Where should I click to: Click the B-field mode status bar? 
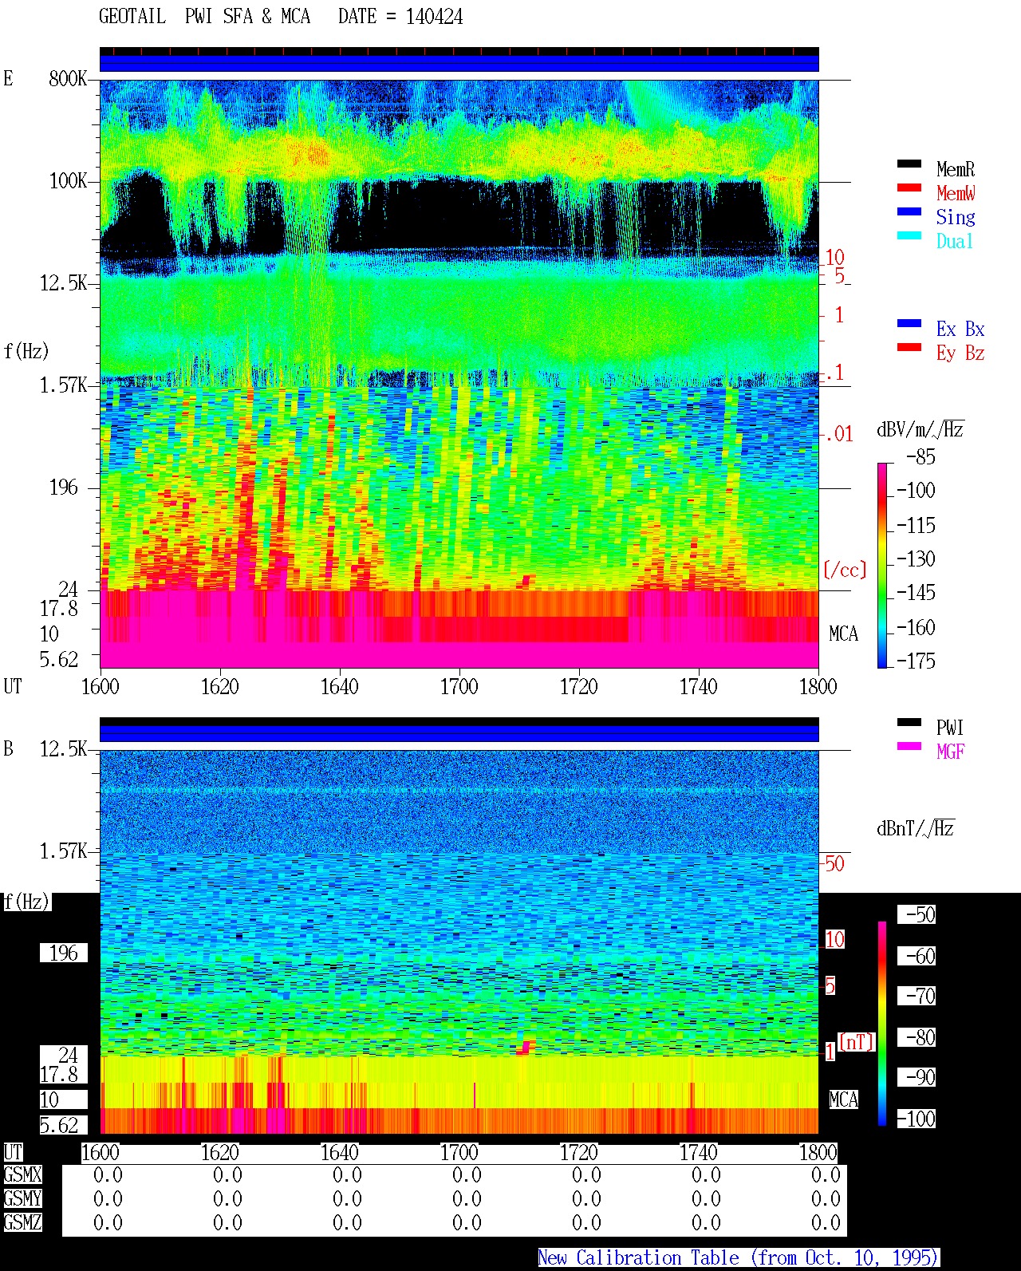point(459,730)
